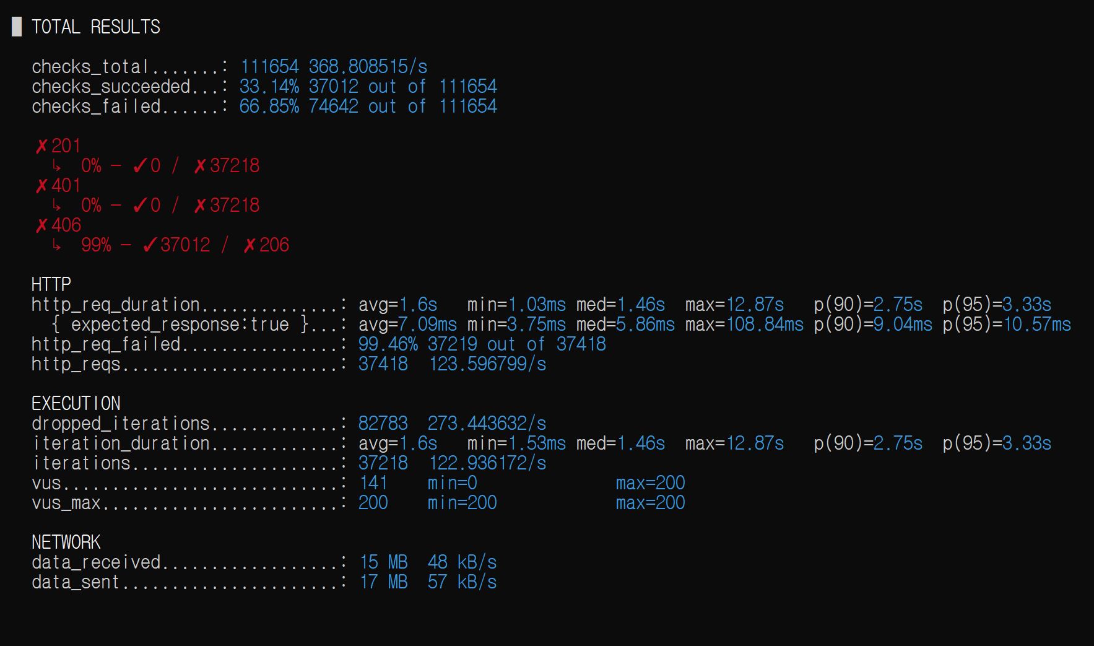Click the data_received 15 MB value
This screenshot has height=646, width=1094.
[384, 562]
